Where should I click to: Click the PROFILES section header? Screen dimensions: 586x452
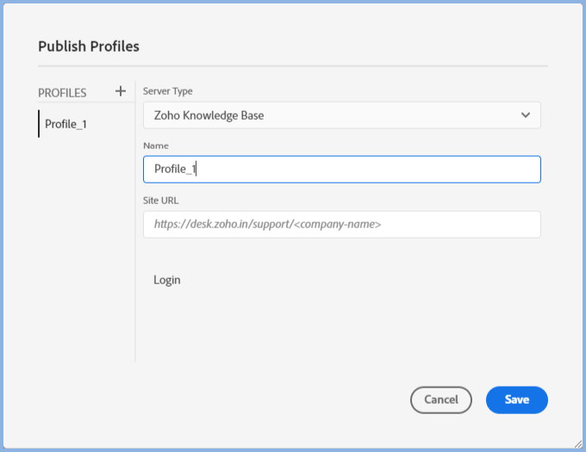[62, 93]
